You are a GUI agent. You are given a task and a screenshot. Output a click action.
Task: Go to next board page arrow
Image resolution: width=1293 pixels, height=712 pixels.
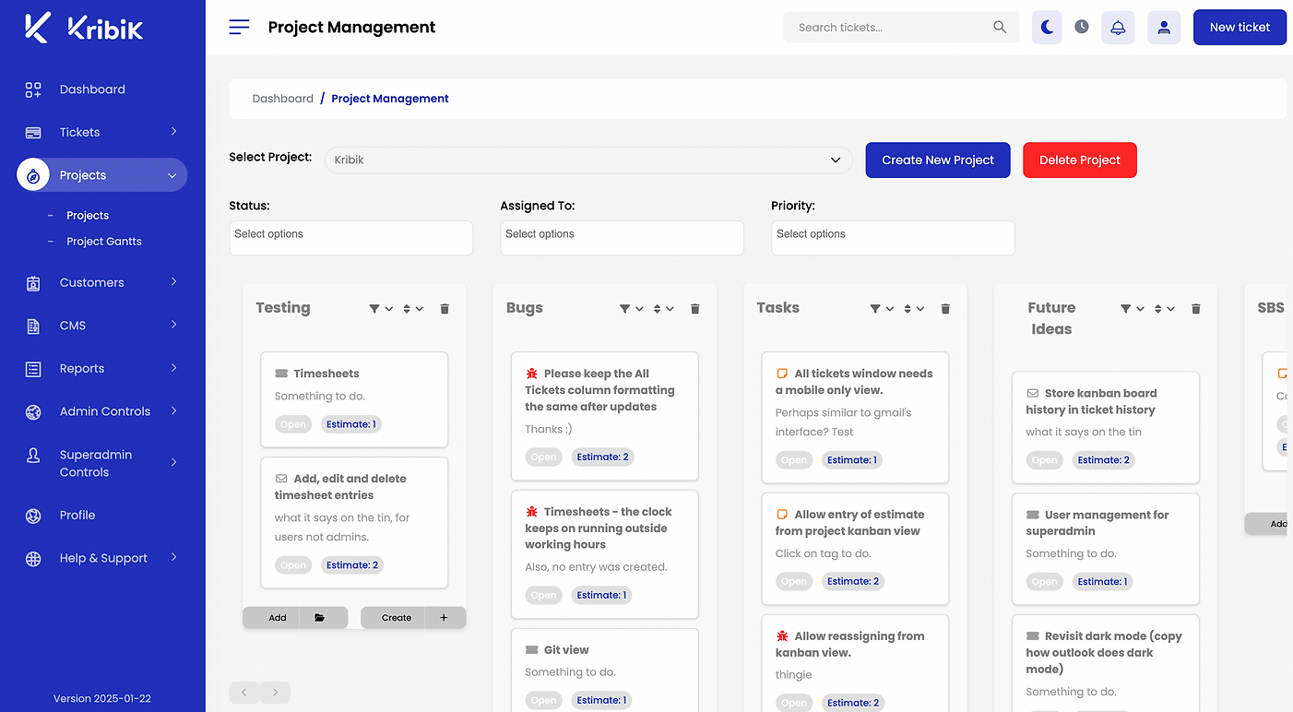pyautogui.click(x=275, y=692)
